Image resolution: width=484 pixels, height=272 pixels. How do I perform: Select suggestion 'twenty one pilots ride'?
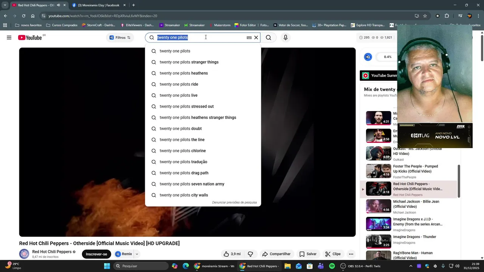pos(203,84)
